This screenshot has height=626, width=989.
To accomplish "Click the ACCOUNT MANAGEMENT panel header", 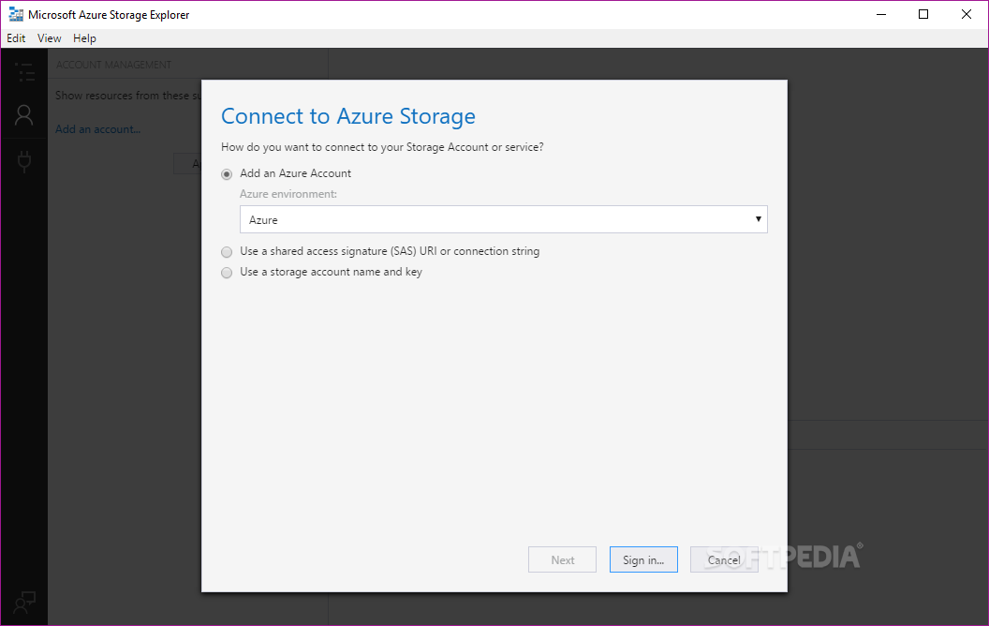I will coord(113,65).
